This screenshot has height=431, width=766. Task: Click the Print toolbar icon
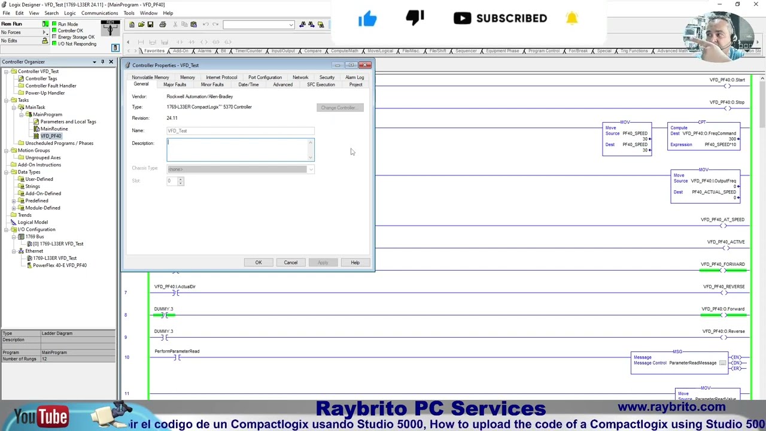162,25
